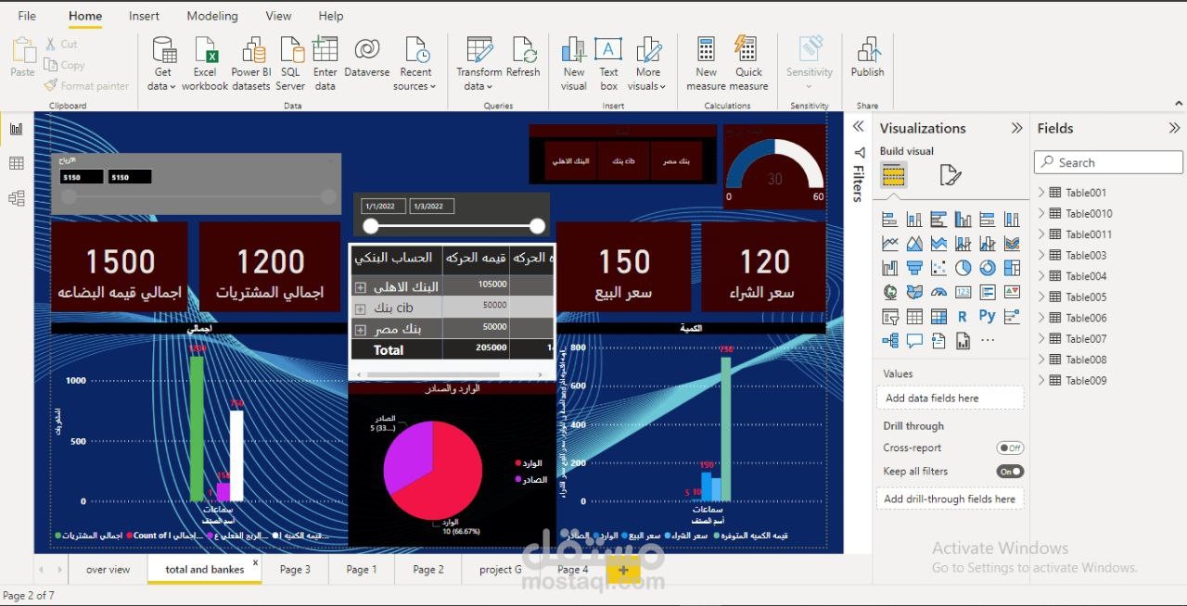Toggle Cross-report drill through switch
1187x606 pixels.
(x=1009, y=448)
